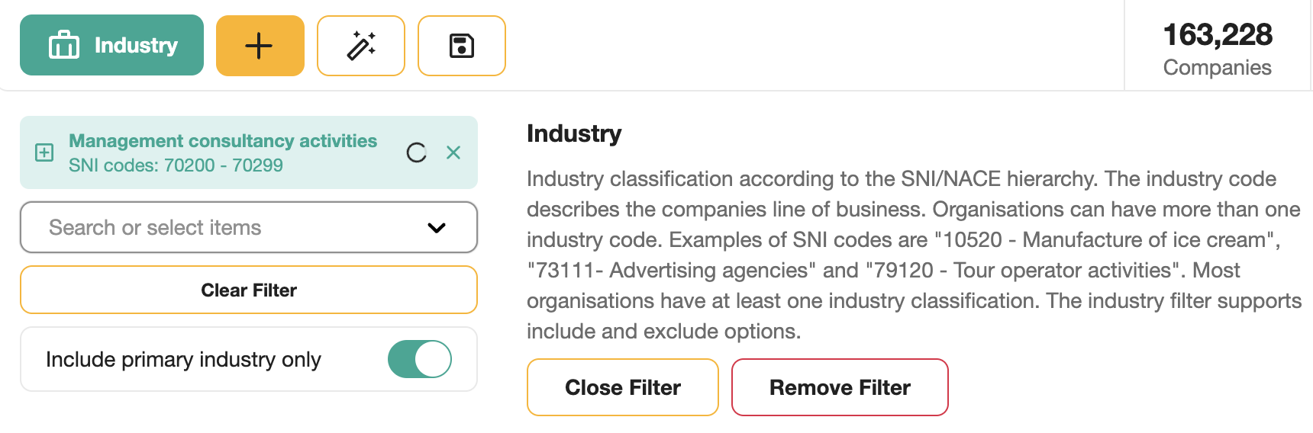Remove Management consultancy activities with X icon
1313x433 pixels.
pos(453,152)
